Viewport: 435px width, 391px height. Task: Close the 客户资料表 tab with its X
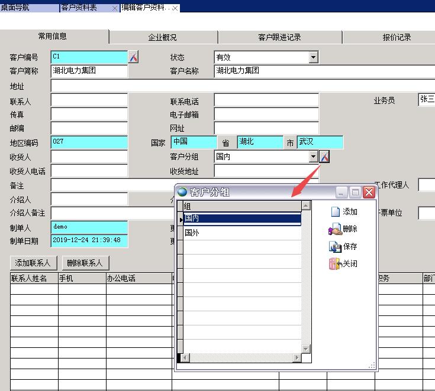click(x=114, y=8)
